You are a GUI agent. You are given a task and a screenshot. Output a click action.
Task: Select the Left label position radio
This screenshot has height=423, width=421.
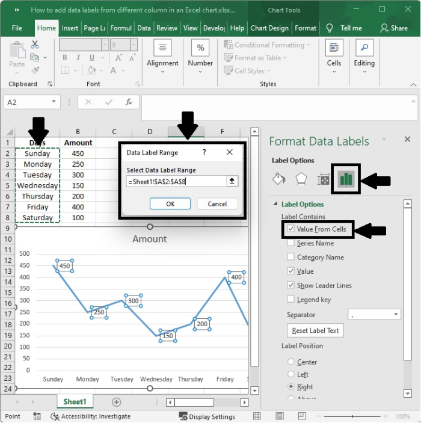(x=290, y=374)
